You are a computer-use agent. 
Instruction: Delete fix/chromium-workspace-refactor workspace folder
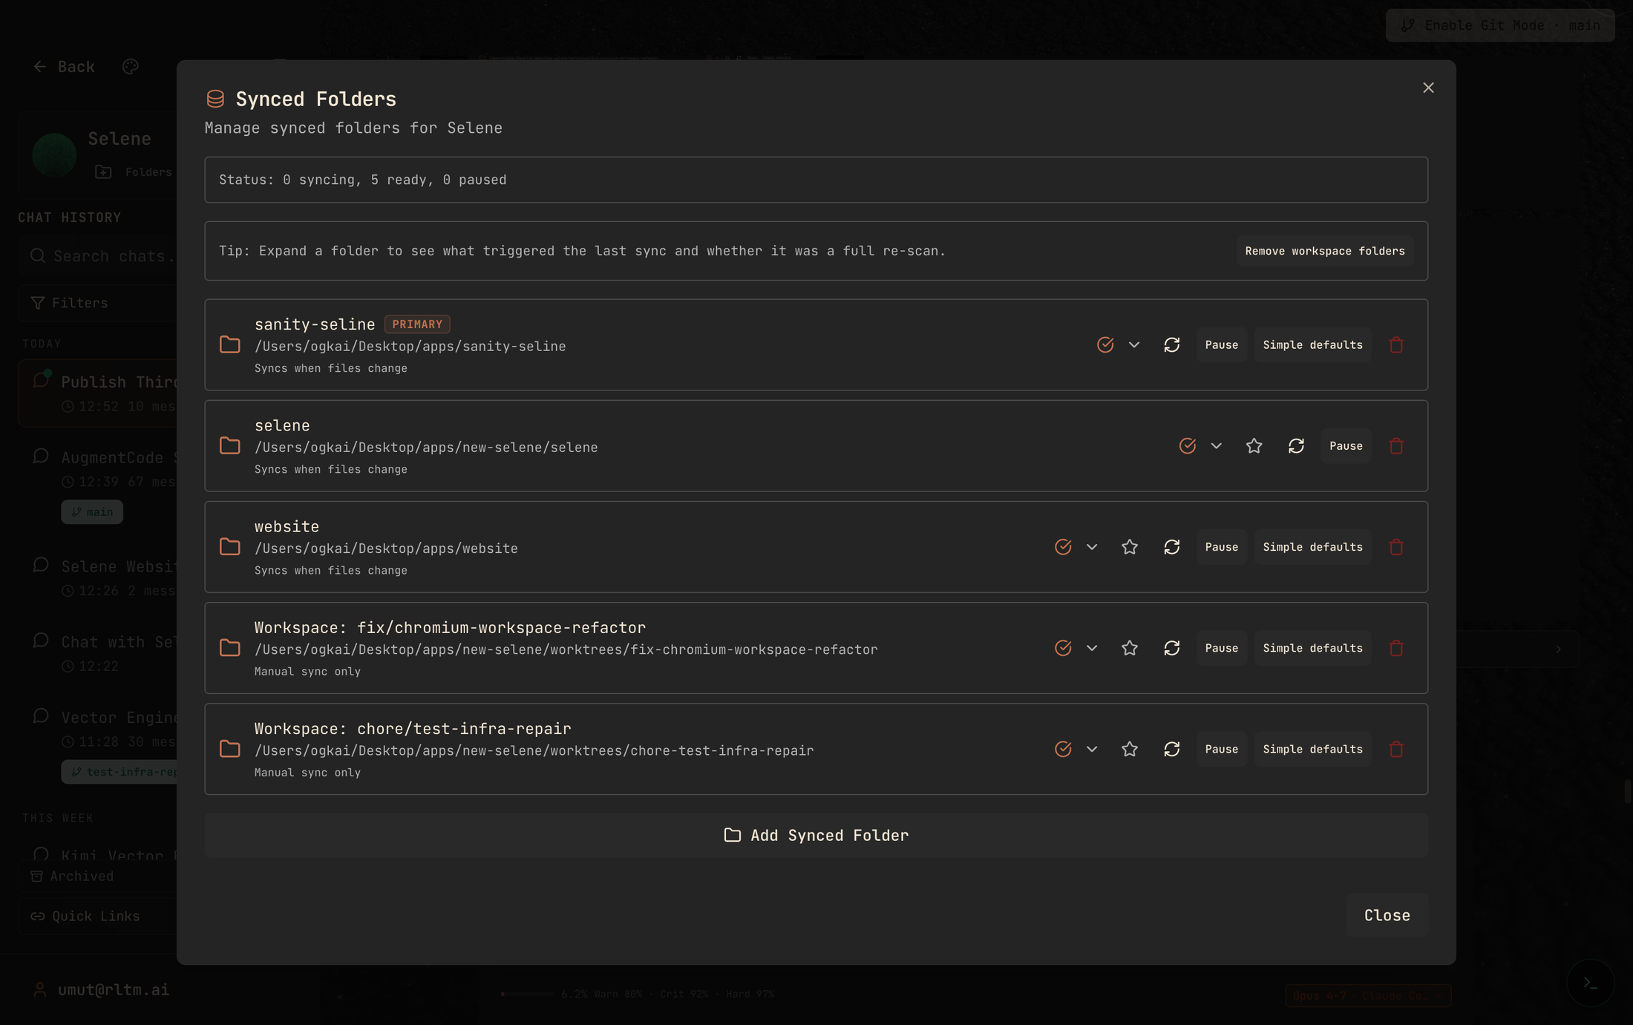click(1396, 648)
